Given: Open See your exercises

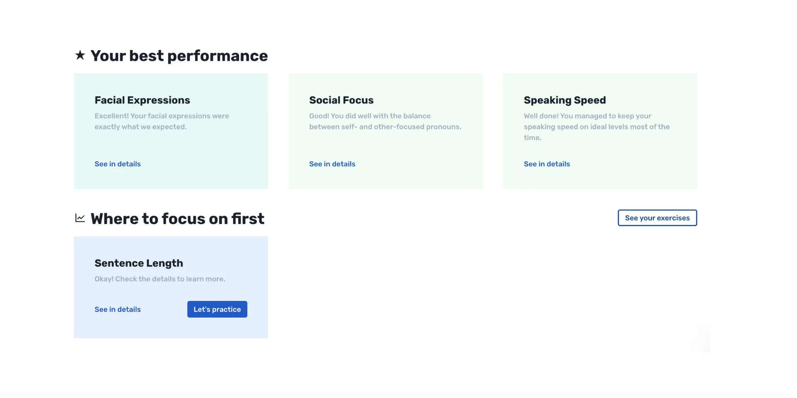Looking at the screenshot, I should click(657, 218).
